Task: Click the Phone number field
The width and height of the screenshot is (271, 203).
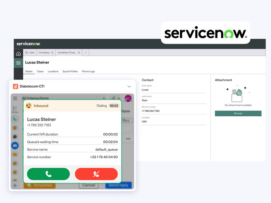Action: (x=174, y=111)
